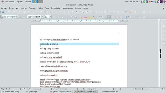Click the Increase Indent icon
This screenshot has width=166, height=93.
point(140,17)
